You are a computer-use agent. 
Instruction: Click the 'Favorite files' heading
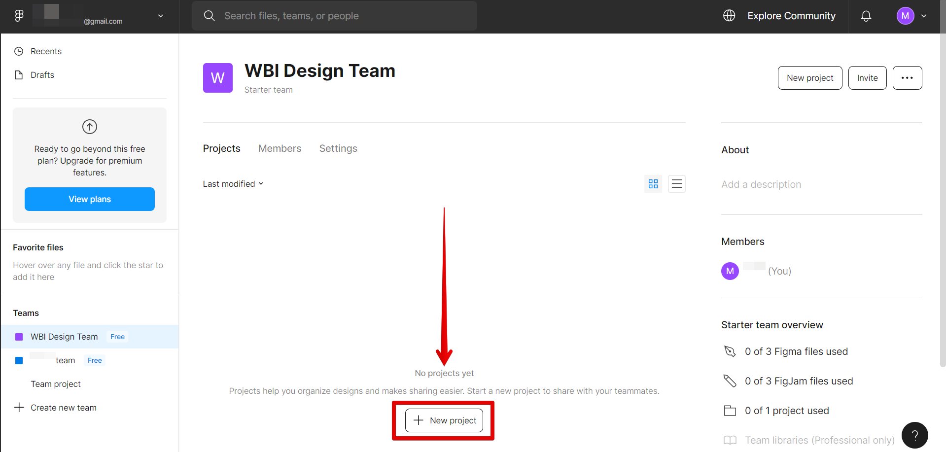point(38,247)
